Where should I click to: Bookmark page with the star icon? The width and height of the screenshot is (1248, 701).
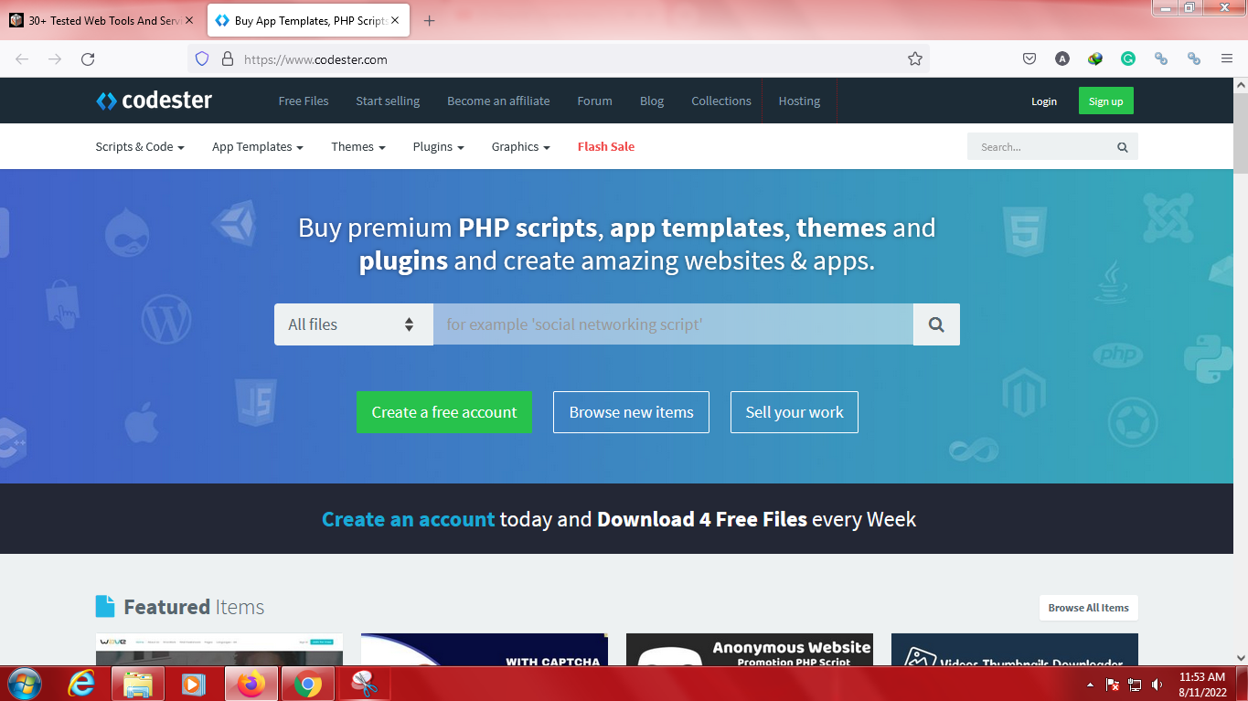[x=915, y=59]
